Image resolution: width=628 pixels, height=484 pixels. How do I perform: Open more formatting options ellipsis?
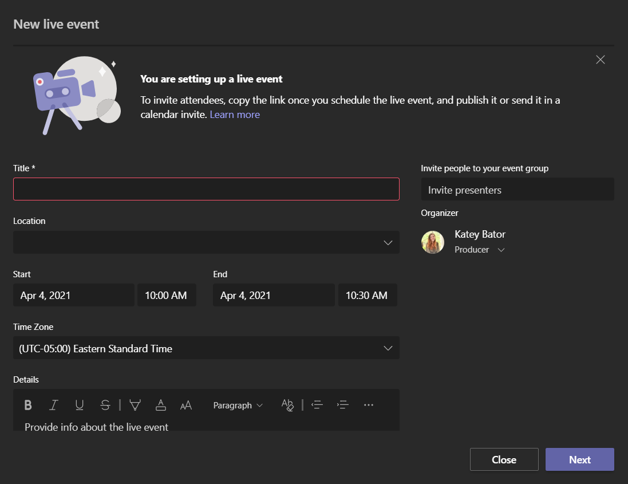click(369, 405)
